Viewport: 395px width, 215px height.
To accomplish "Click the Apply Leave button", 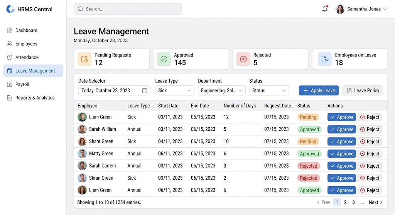I will (x=319, y=91).
